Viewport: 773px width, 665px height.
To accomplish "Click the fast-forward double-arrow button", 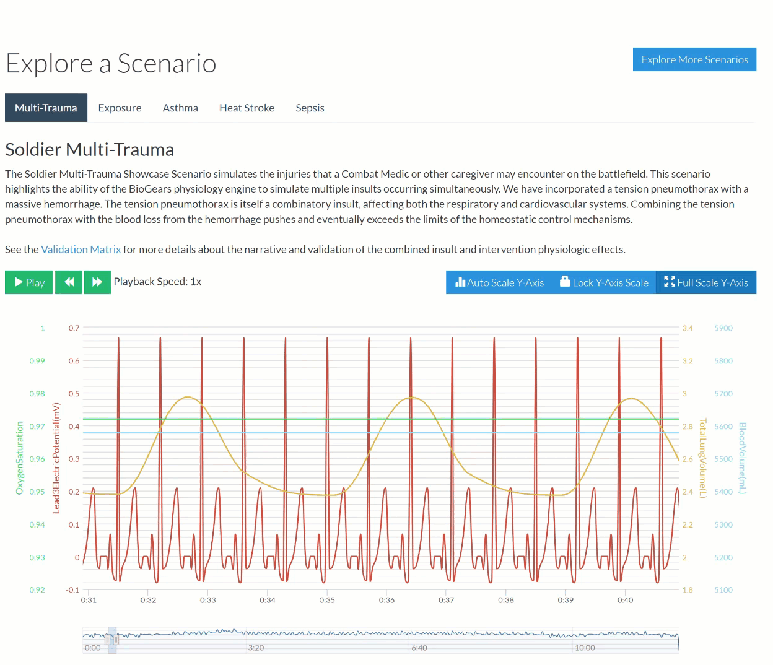I will click(x=97, y=282).
